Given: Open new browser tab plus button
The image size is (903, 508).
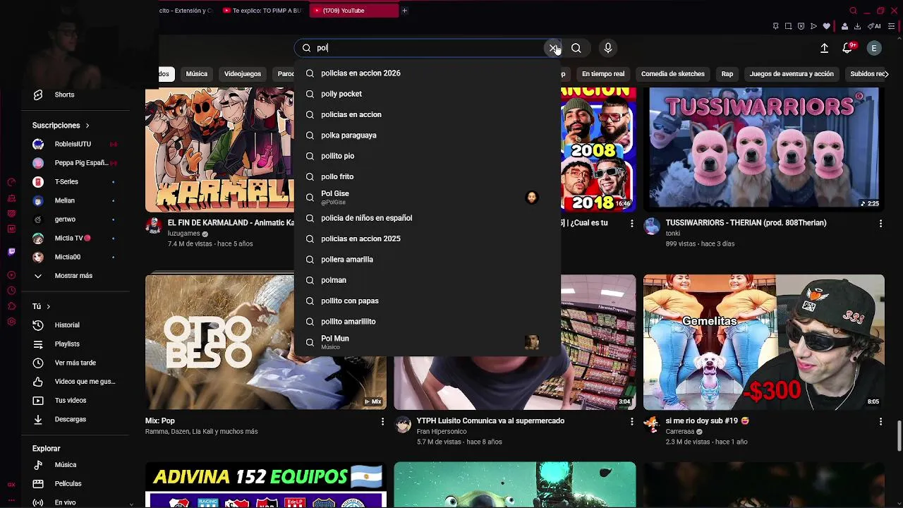Looking at the screenshot, I should point(404,11).
